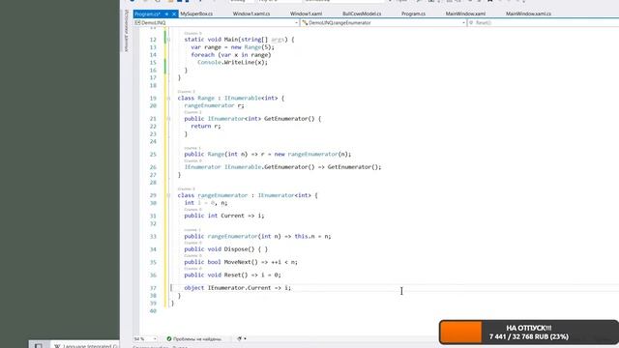Collapse the Main method outline on line 12
Image resolution: width=619 pixels, height=348 pixels.
[168, 40]
